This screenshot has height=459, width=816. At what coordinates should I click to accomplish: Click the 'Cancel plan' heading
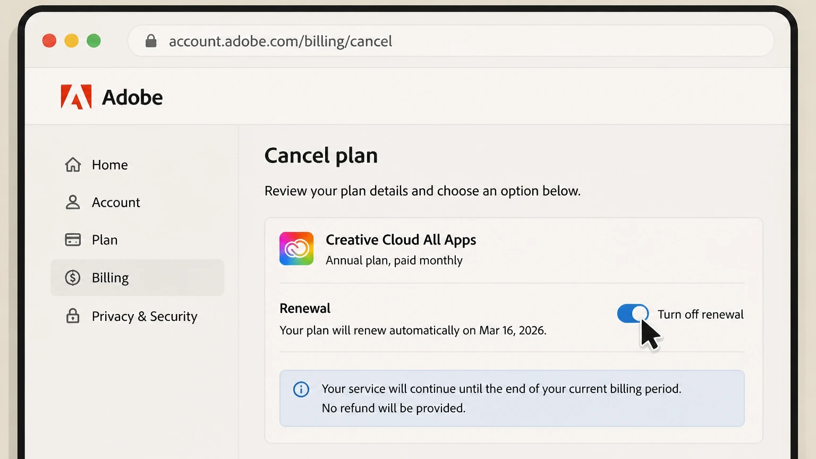321,156
